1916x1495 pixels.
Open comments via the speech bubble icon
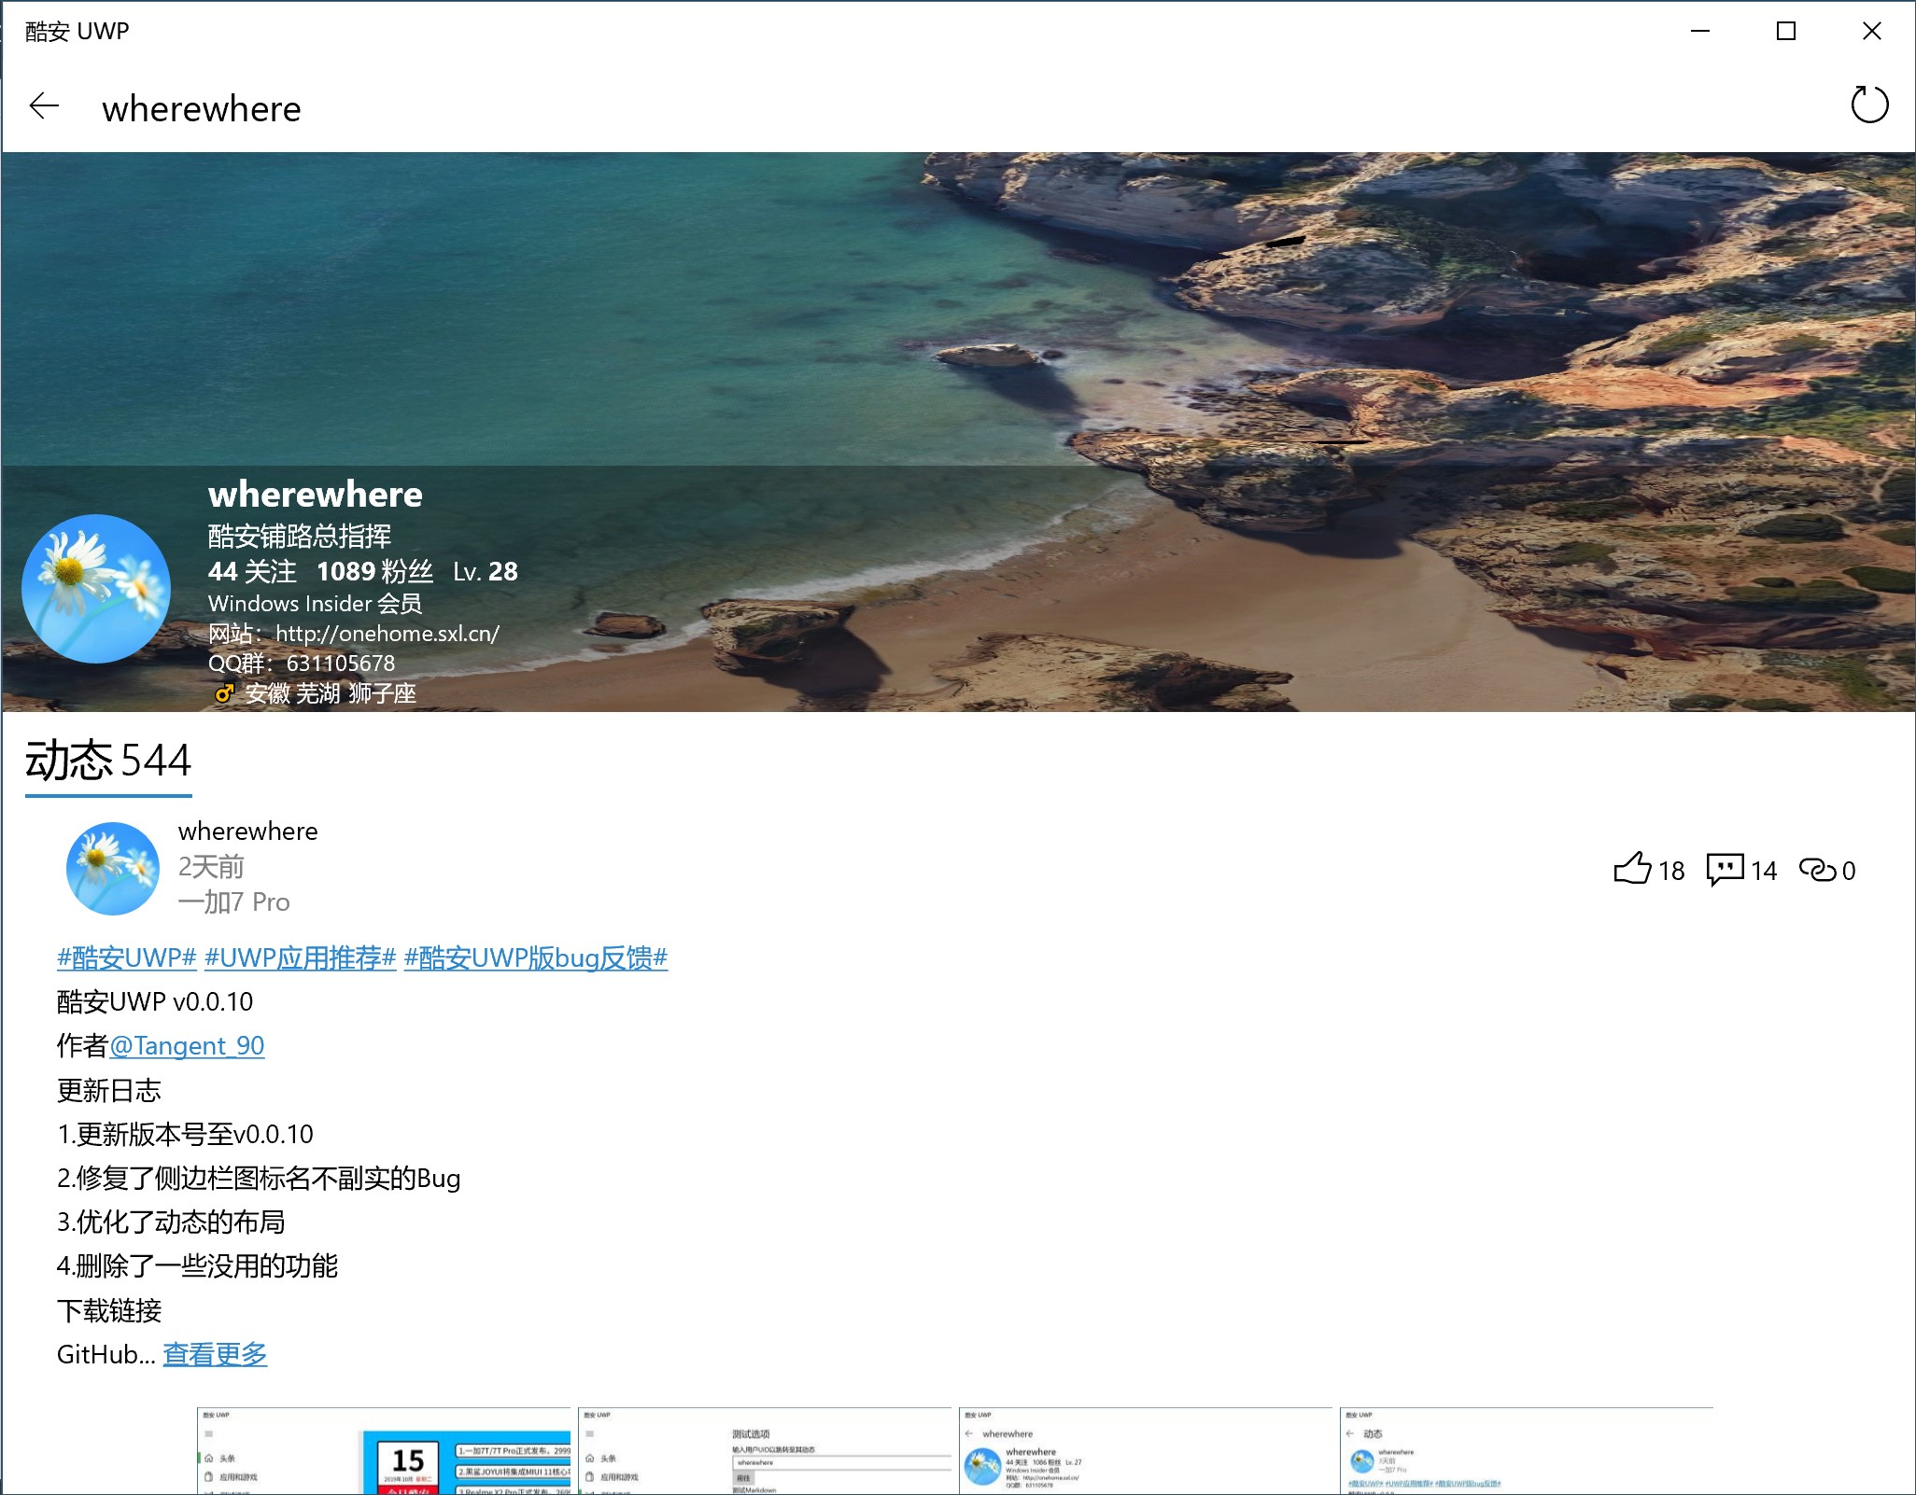tap(1725, 869)
